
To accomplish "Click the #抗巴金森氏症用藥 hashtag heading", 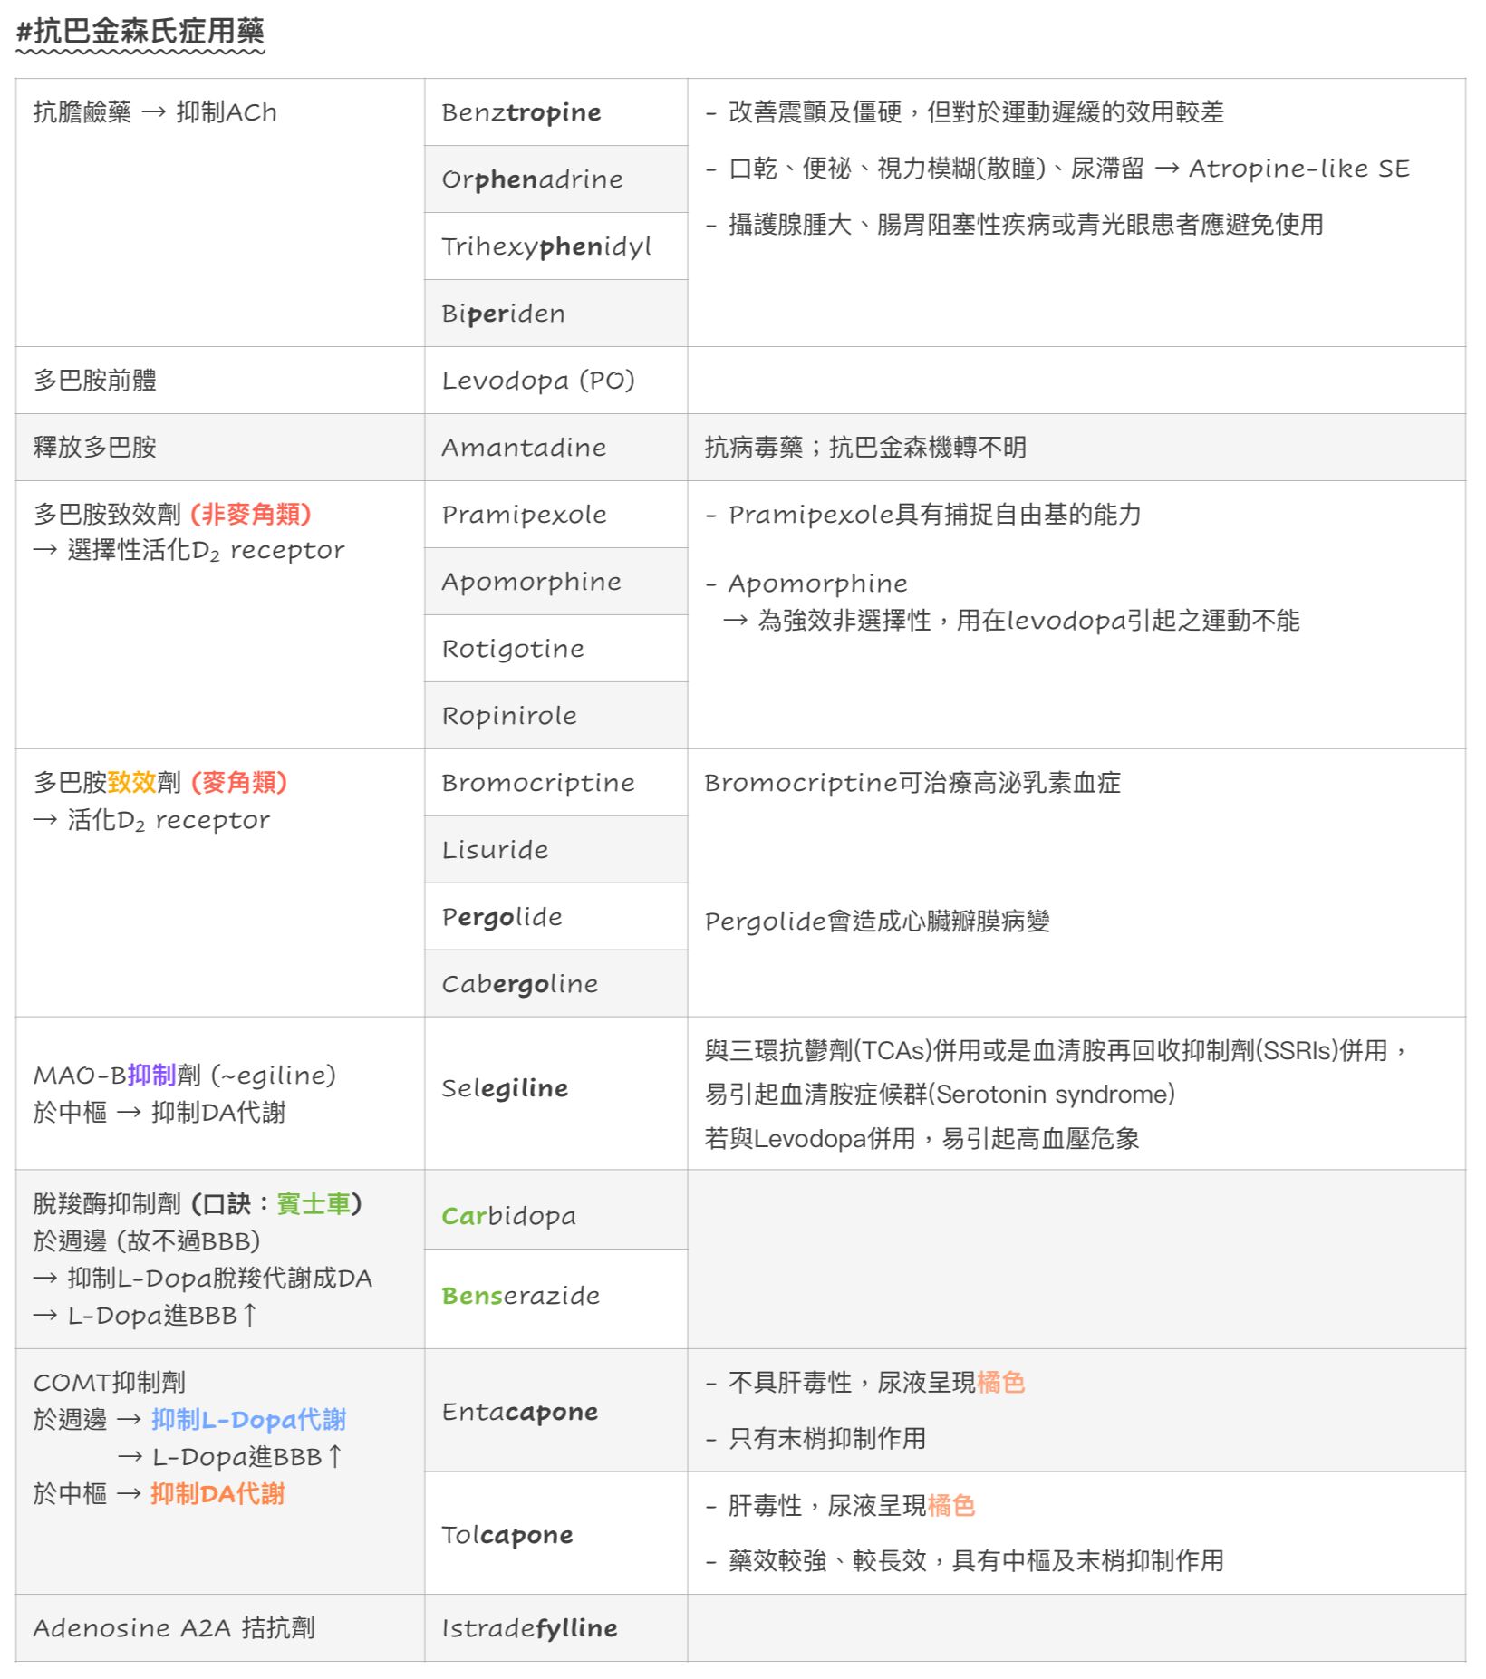I will pos(140,33).
